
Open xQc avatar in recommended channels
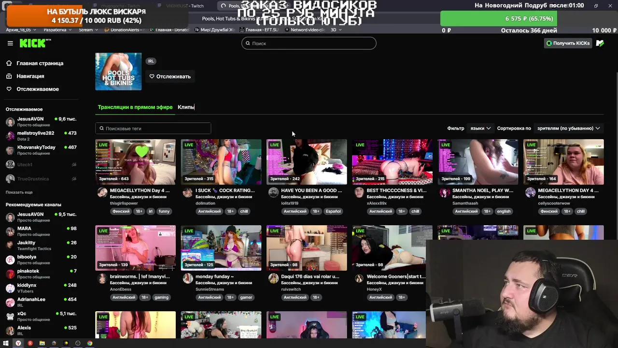[x=10, y=316]
